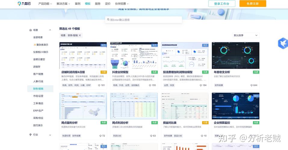Viewport: 288px width, 150px height.
Task: Focus the 按Enter确认搜索 search field
Action: tap(144, 20)
